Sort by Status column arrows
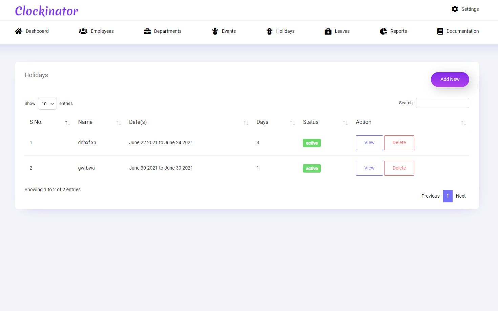Image resolution: width=498 pixels, height=311 pixels. (x=345, y=123)
